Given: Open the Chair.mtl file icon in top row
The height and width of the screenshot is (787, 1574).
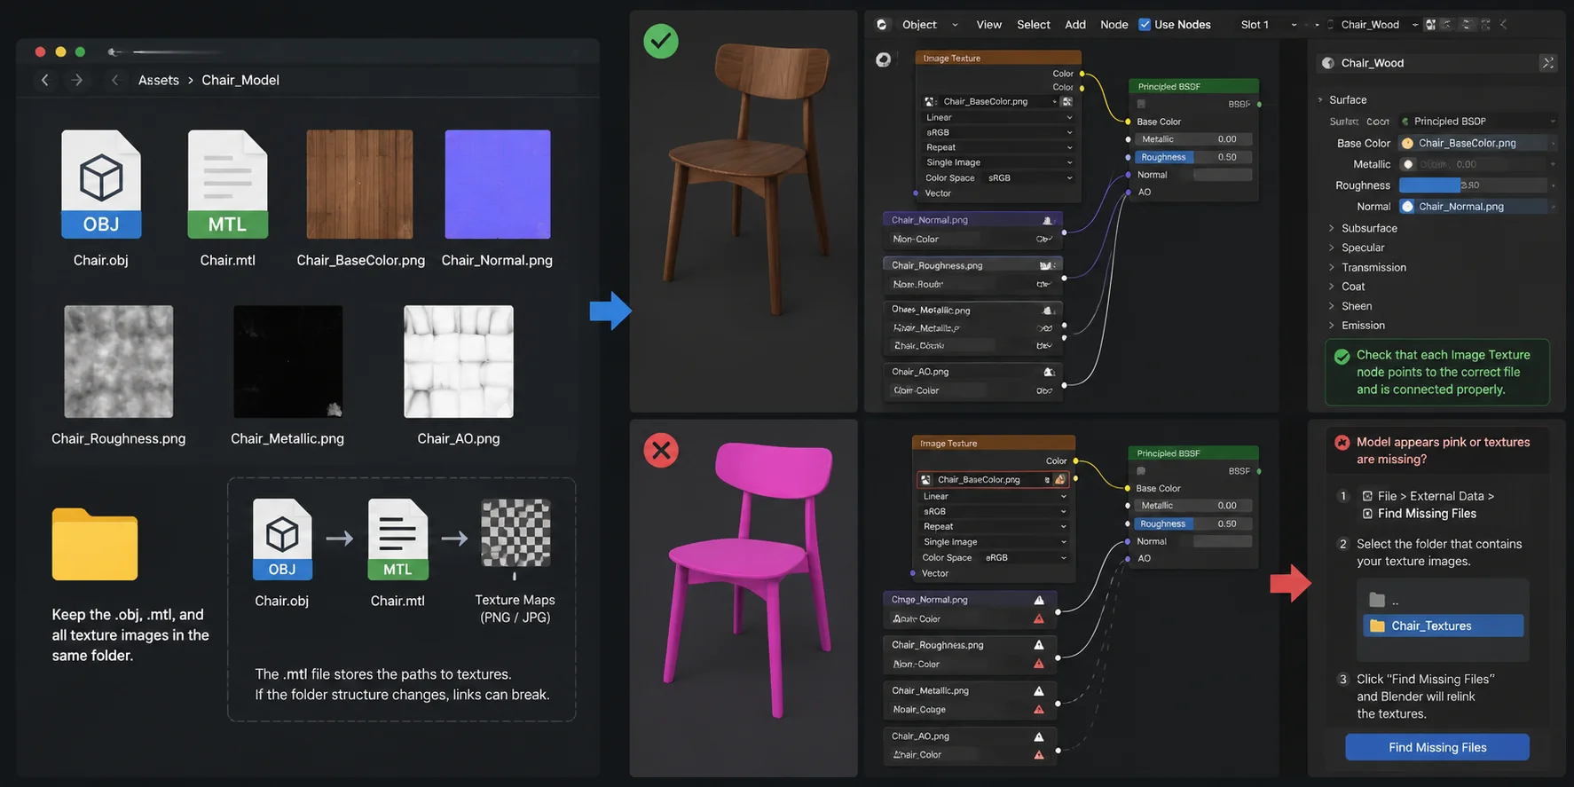Looking at the screenshot, I should click(x=227, y=184).
